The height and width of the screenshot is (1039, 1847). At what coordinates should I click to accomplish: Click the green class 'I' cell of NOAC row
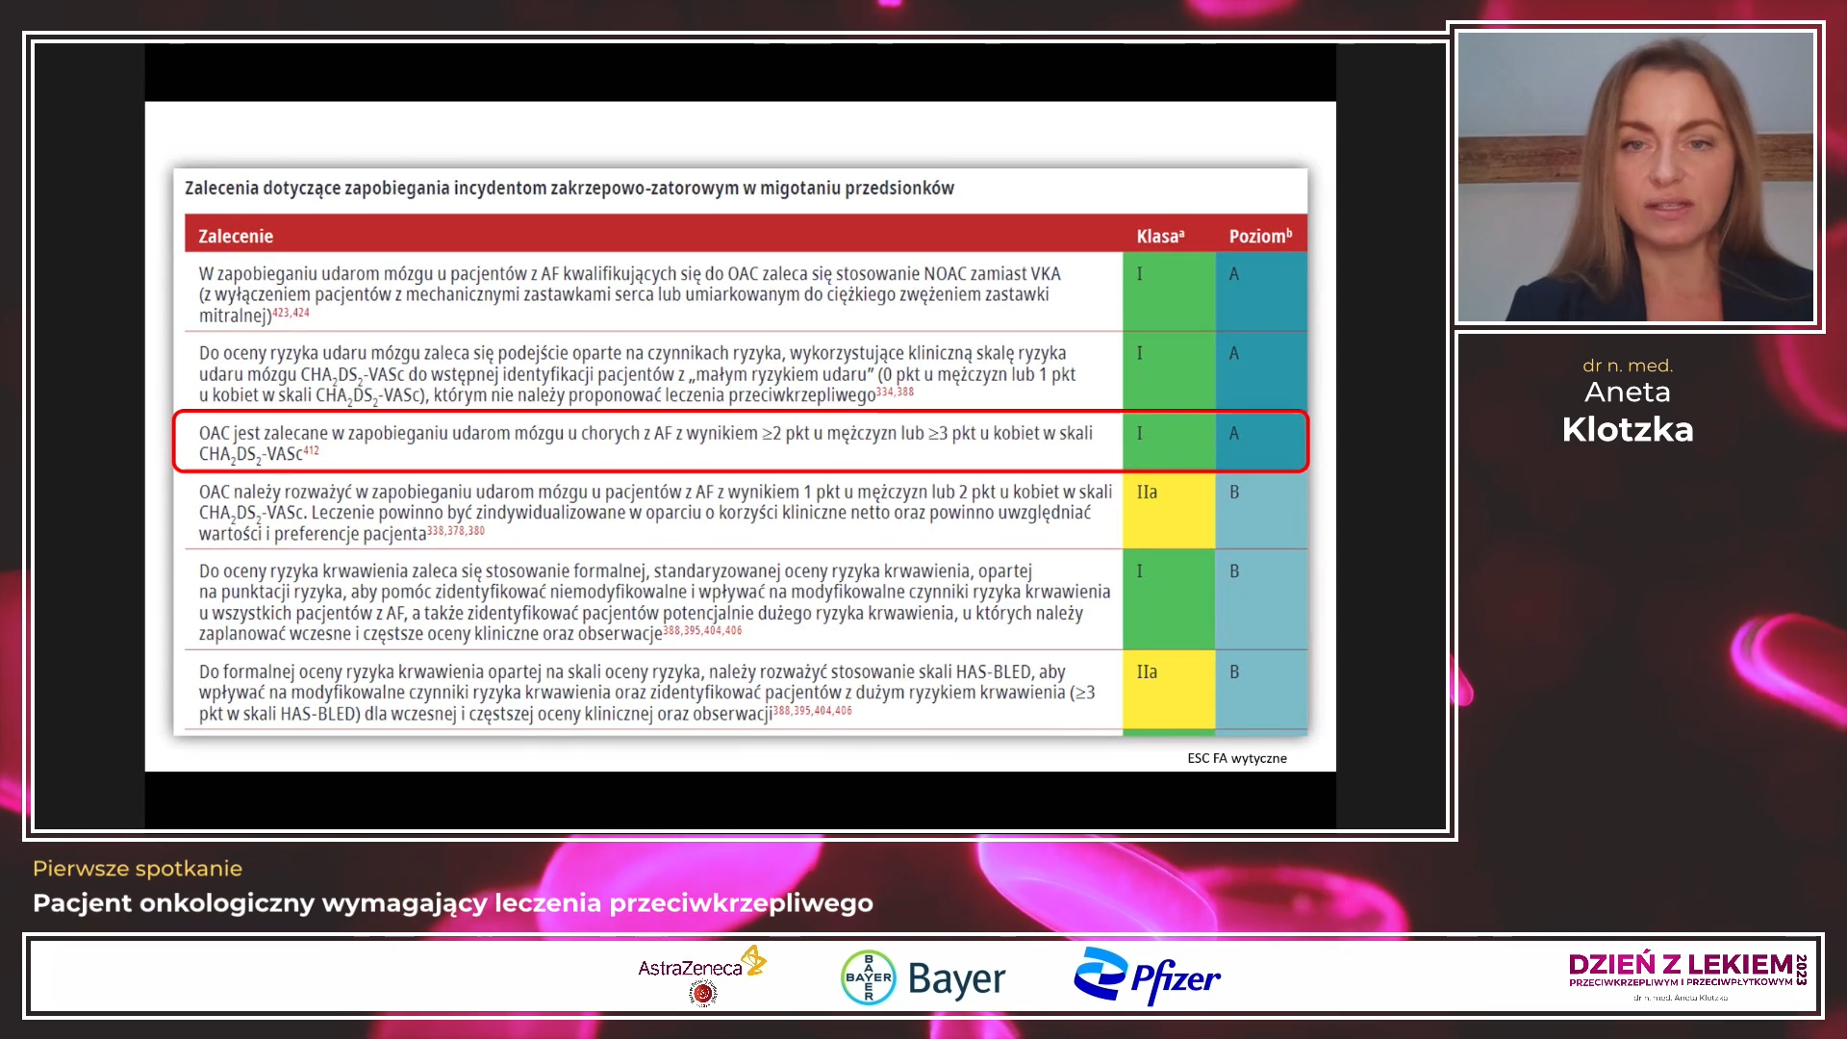point(1169,291)
